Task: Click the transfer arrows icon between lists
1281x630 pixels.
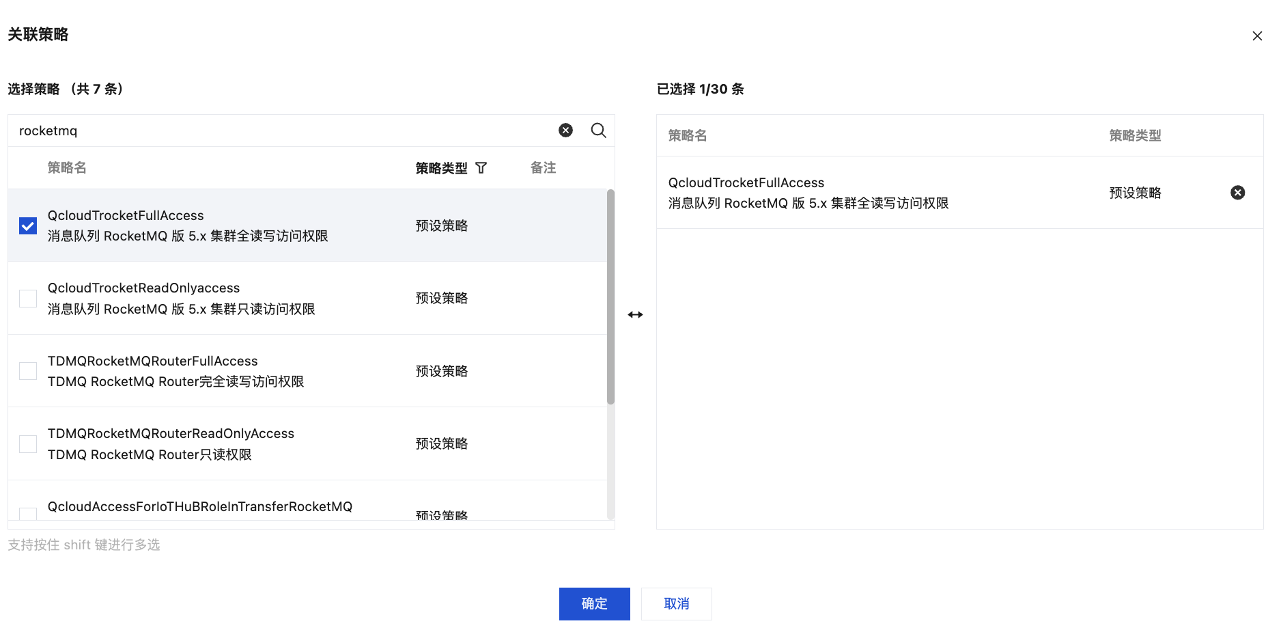Action: [x=635, y=315]
